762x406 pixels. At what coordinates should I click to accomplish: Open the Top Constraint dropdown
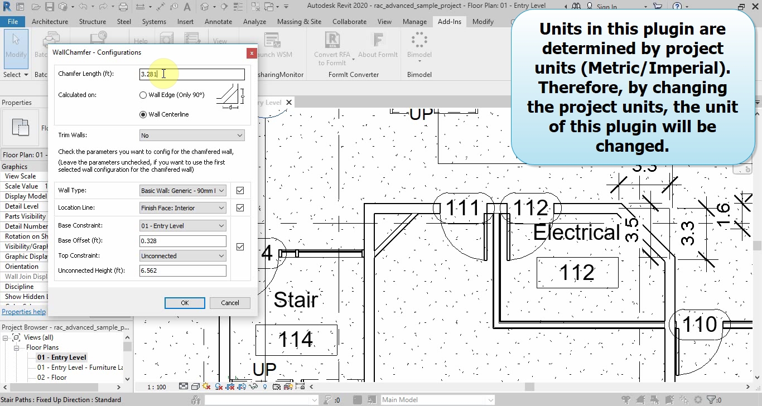(x=182, y=255)
